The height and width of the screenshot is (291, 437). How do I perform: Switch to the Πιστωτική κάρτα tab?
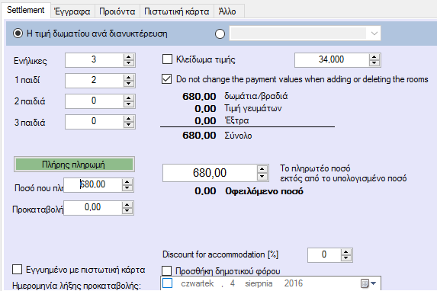[177, 11]
